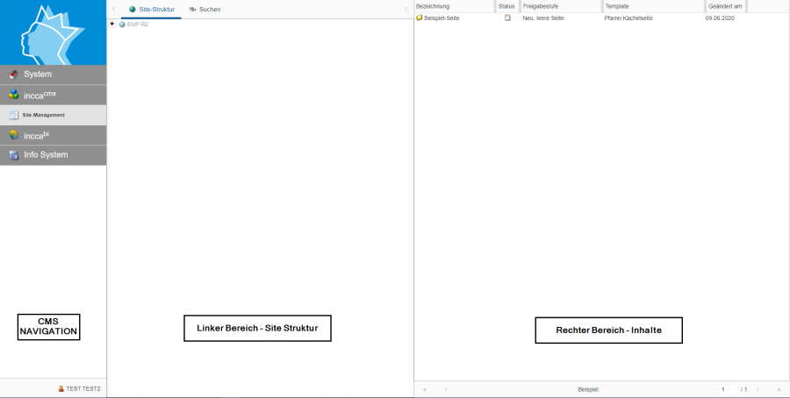Click the TEST TEST2 user icon
This screenshot has width=790, height=398.
(61, 388)
